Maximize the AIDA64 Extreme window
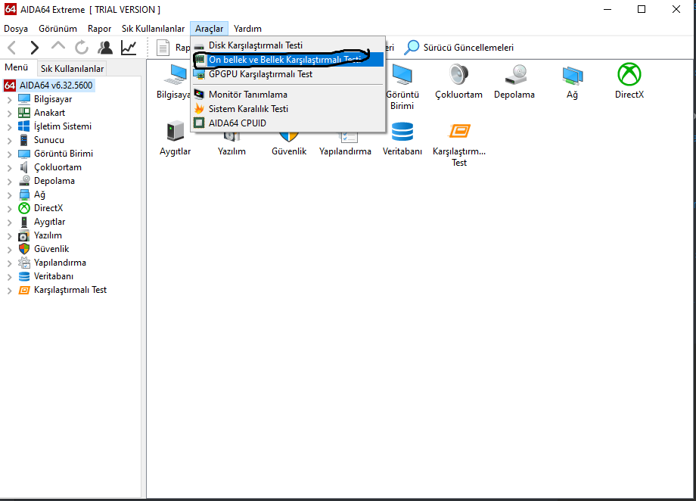This screenshot has width=696, height=501. tap(642, 9)
